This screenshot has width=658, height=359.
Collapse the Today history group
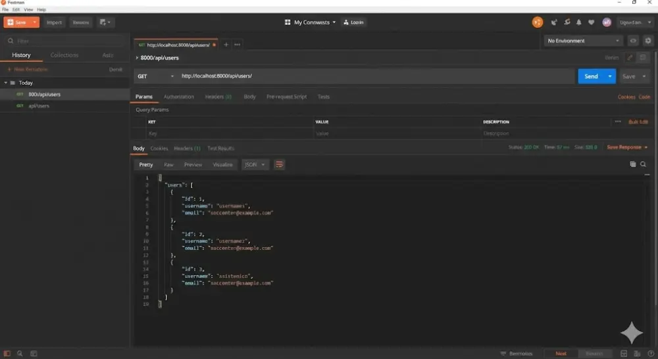pos(6,83)
